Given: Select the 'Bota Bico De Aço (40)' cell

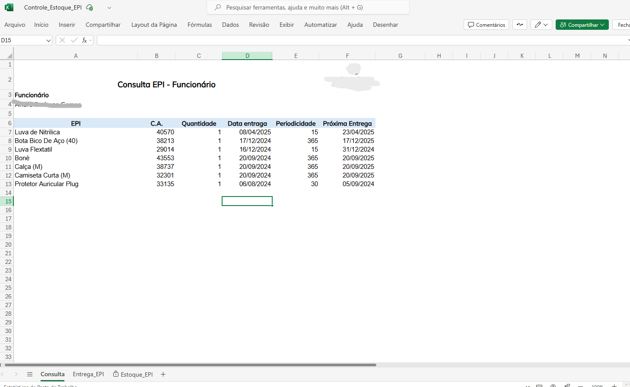Looking at the screenshot, I should pyautogui.click(x=76, y=141).
